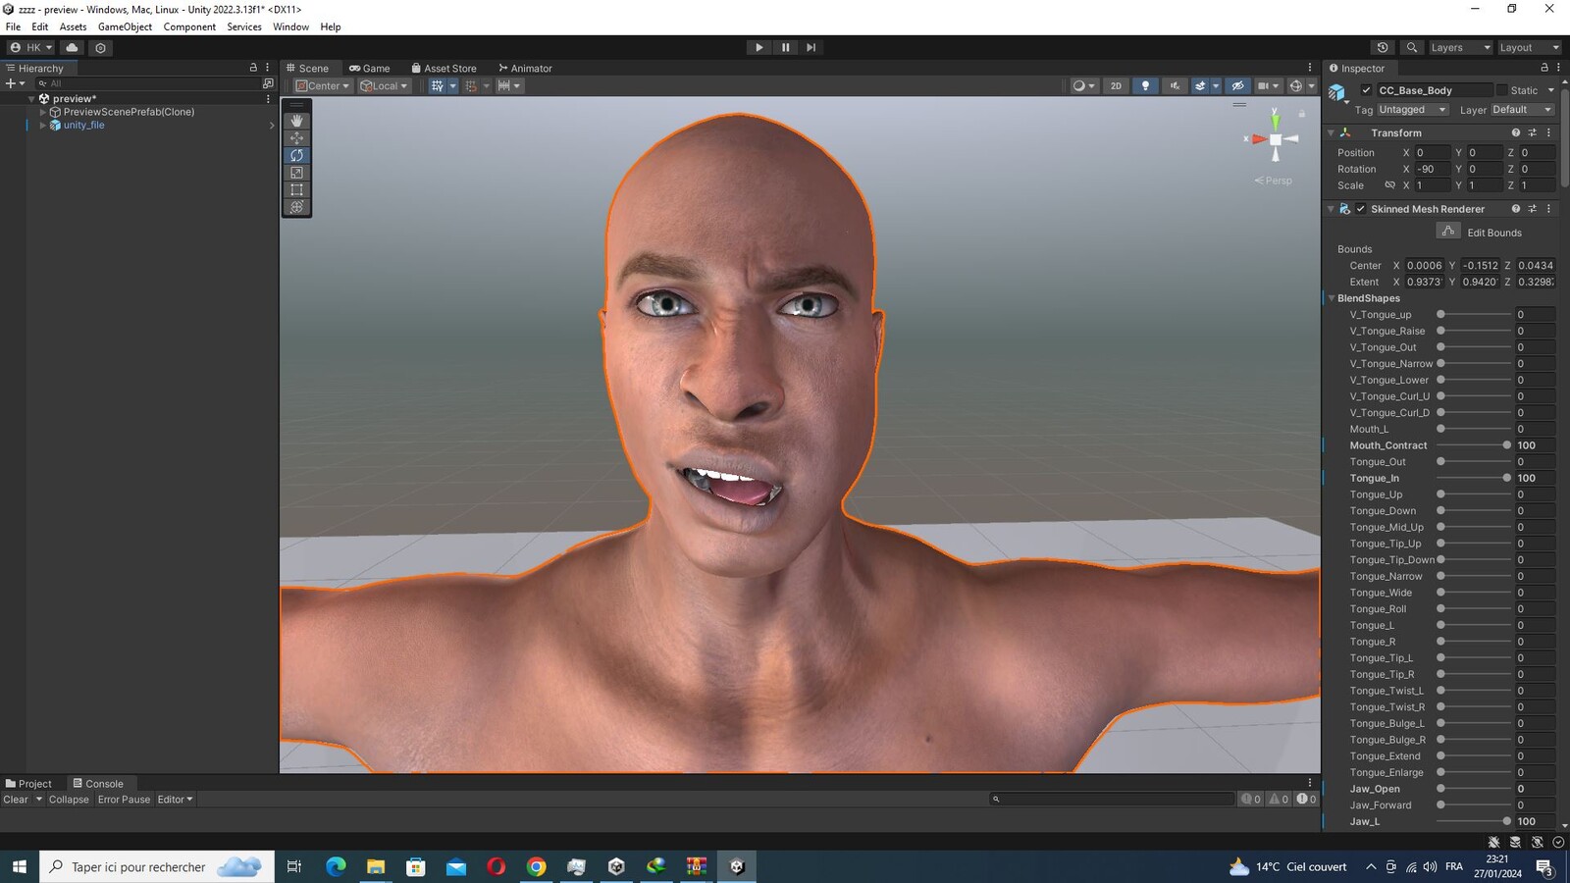Select the Rect tool in scene toolbar
The height and width of the screenshot is (883, 1570).
coord(296,189)
